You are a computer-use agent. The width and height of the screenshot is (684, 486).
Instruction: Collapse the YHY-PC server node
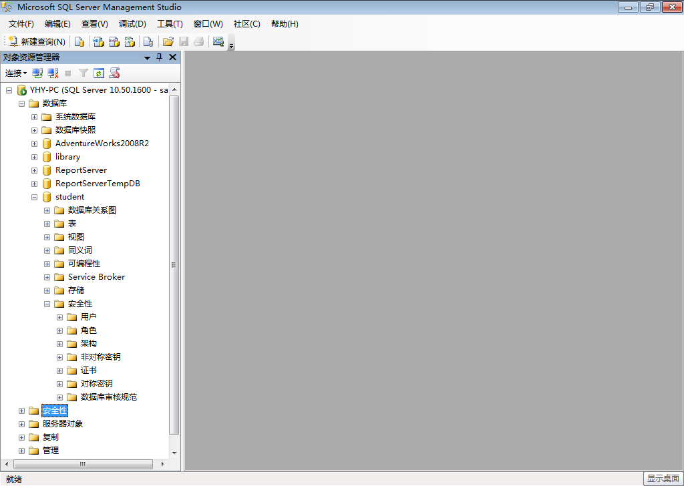9,90
